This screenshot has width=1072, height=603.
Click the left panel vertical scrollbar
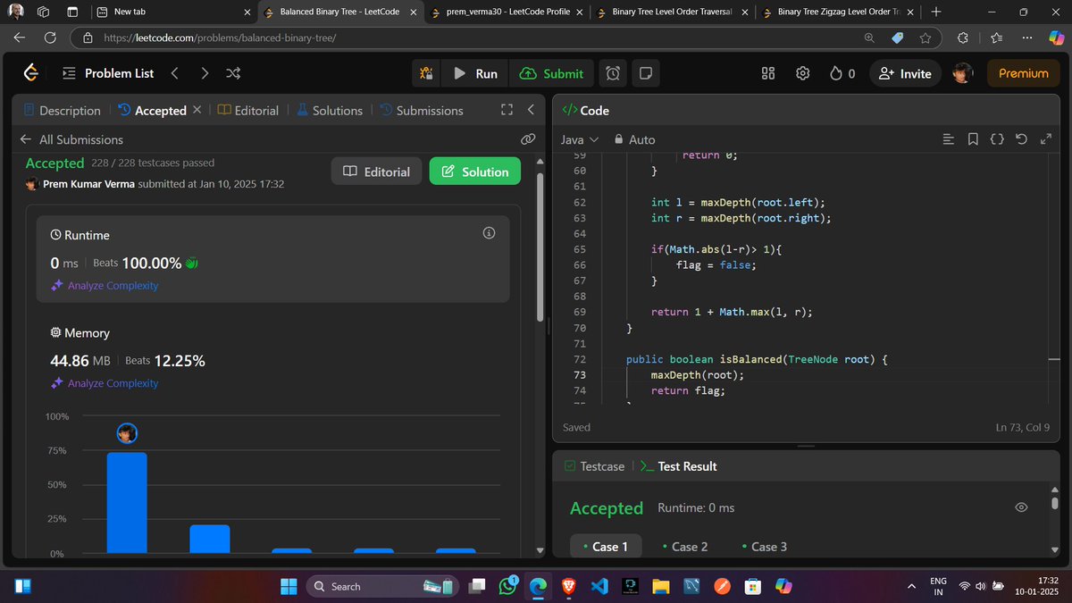(540, 247)
